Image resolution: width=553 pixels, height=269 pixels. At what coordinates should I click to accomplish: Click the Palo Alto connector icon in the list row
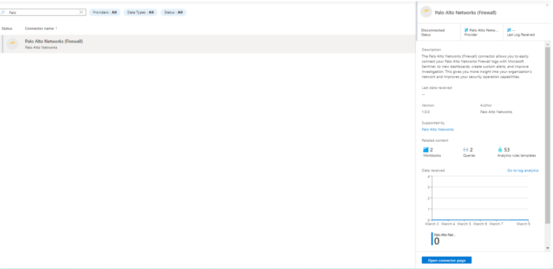click(12, 44)
